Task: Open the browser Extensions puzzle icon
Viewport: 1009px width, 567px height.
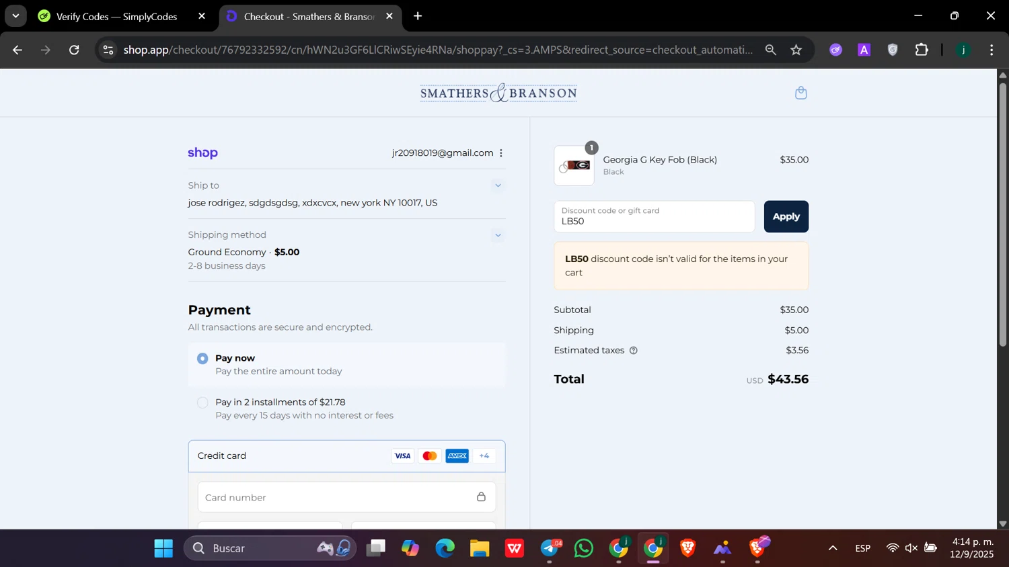Action: tap(922, 50)
